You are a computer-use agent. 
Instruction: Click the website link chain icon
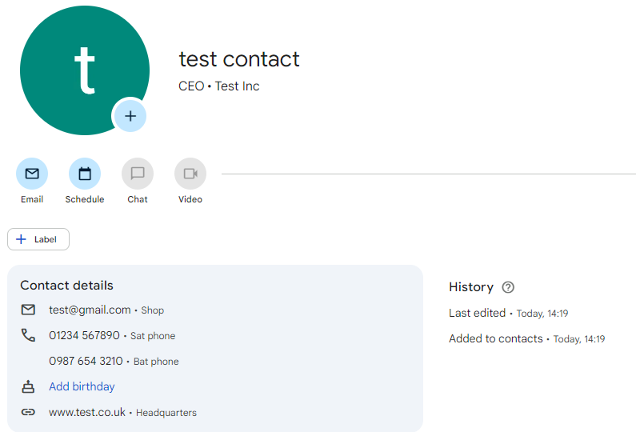[x=28, y=412]
